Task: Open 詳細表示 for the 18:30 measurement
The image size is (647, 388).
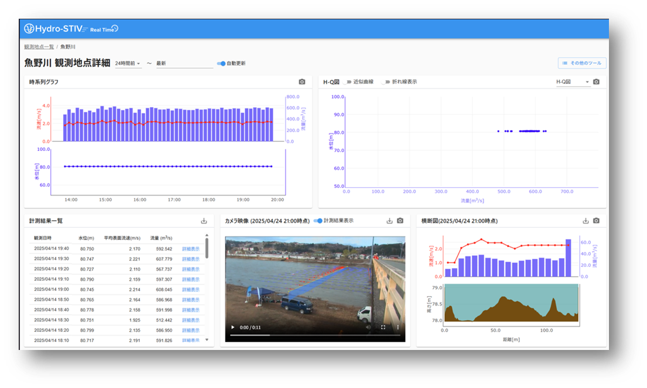Action: click(191, 320)
